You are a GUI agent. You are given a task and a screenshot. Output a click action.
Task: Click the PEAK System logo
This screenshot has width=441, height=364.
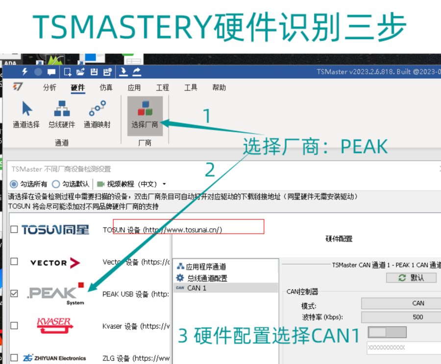tap(56, 294)
